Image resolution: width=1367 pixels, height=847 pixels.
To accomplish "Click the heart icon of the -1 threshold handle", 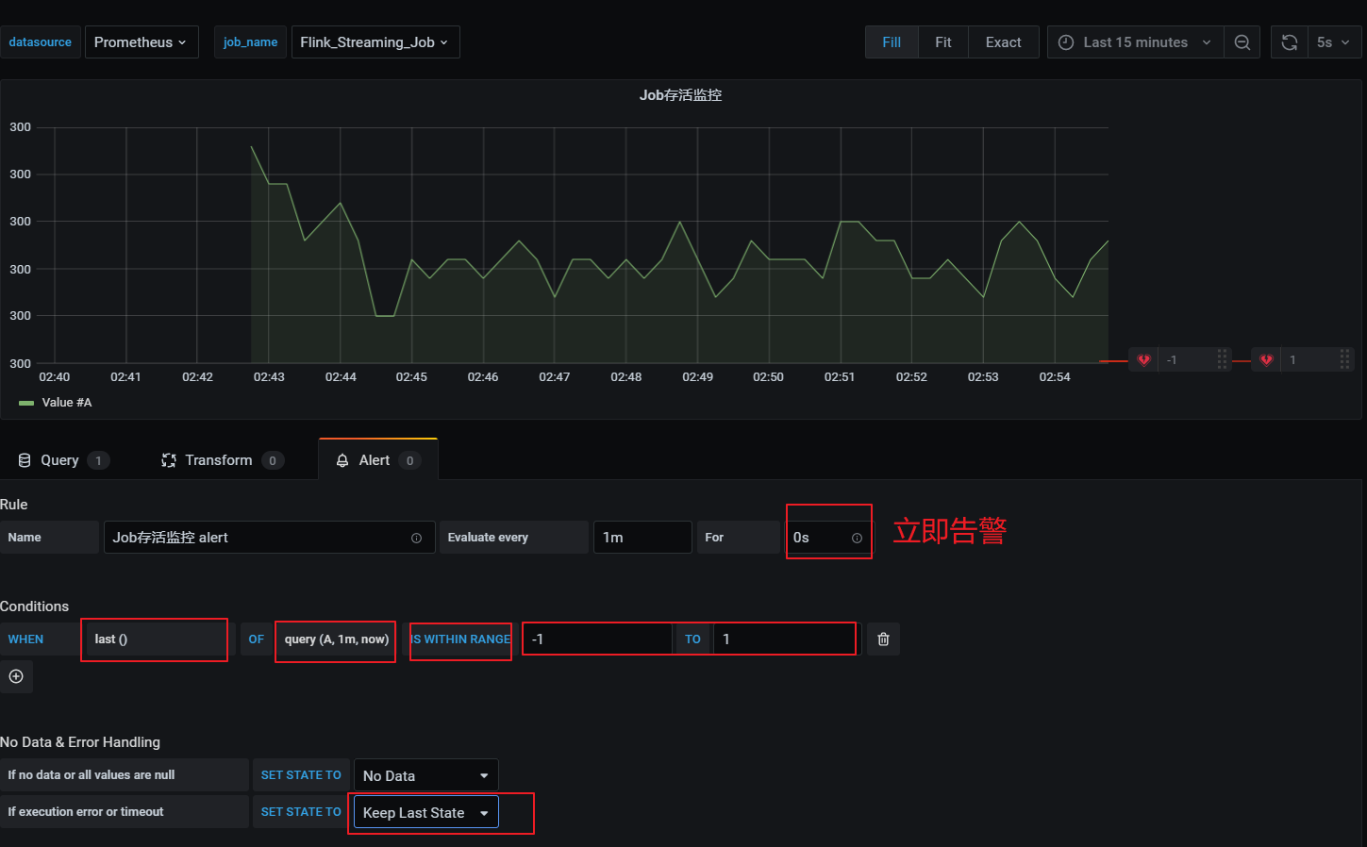I will 1143,359.
